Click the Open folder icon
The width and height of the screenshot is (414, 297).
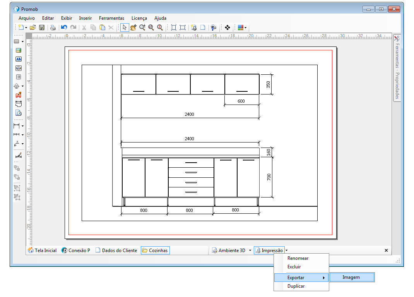coord(33,27)
